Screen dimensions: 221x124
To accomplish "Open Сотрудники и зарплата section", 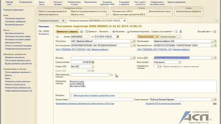I will click(x=124, y=3).
